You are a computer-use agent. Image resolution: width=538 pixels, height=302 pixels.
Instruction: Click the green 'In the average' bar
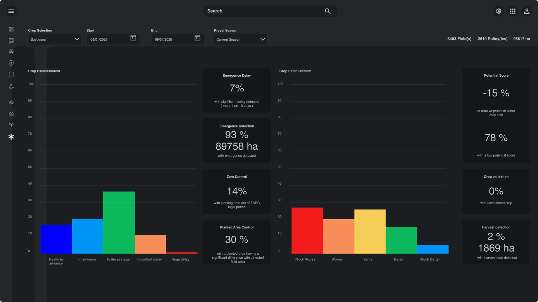pos(119,223)
